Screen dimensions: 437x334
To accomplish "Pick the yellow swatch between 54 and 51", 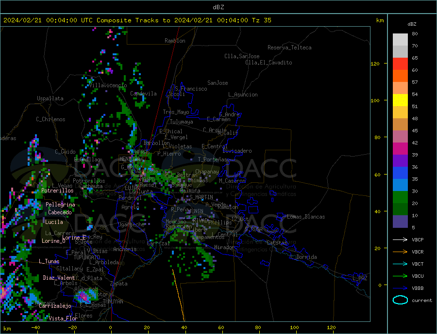I will pos(400,100).
